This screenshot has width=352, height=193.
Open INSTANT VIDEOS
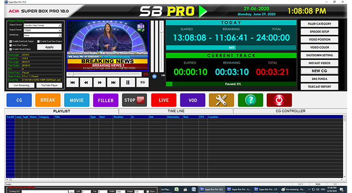click(319, 63)
